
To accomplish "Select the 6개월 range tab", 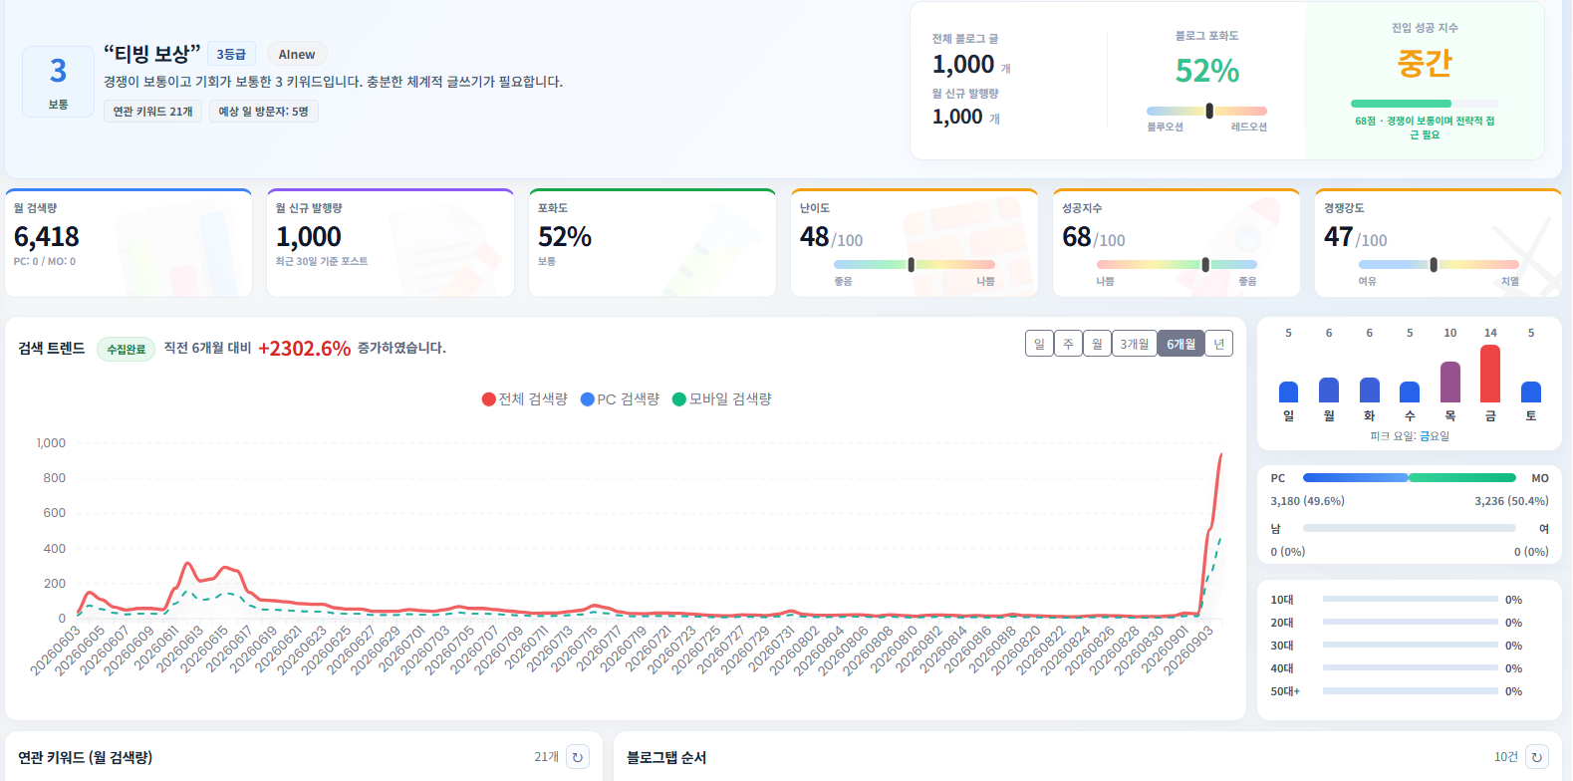I will coord(1180,344).
